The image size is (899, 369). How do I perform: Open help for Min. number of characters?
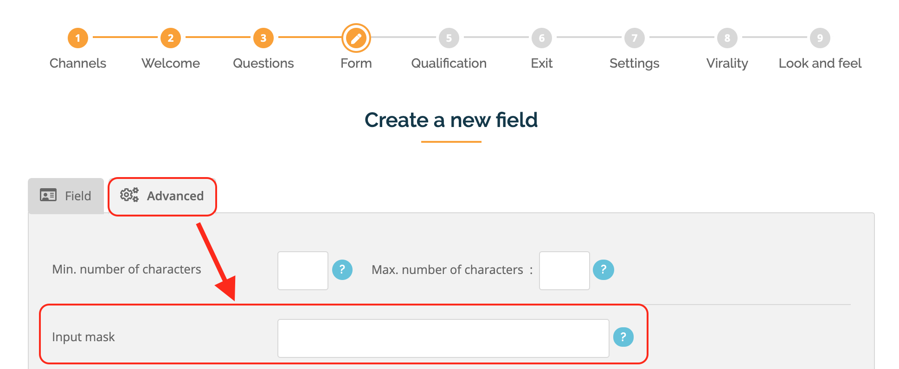coord(342,269)
